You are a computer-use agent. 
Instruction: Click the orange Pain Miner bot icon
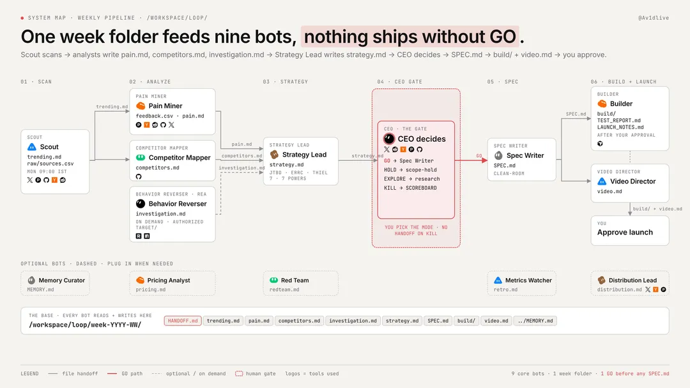tap(141, 105)
